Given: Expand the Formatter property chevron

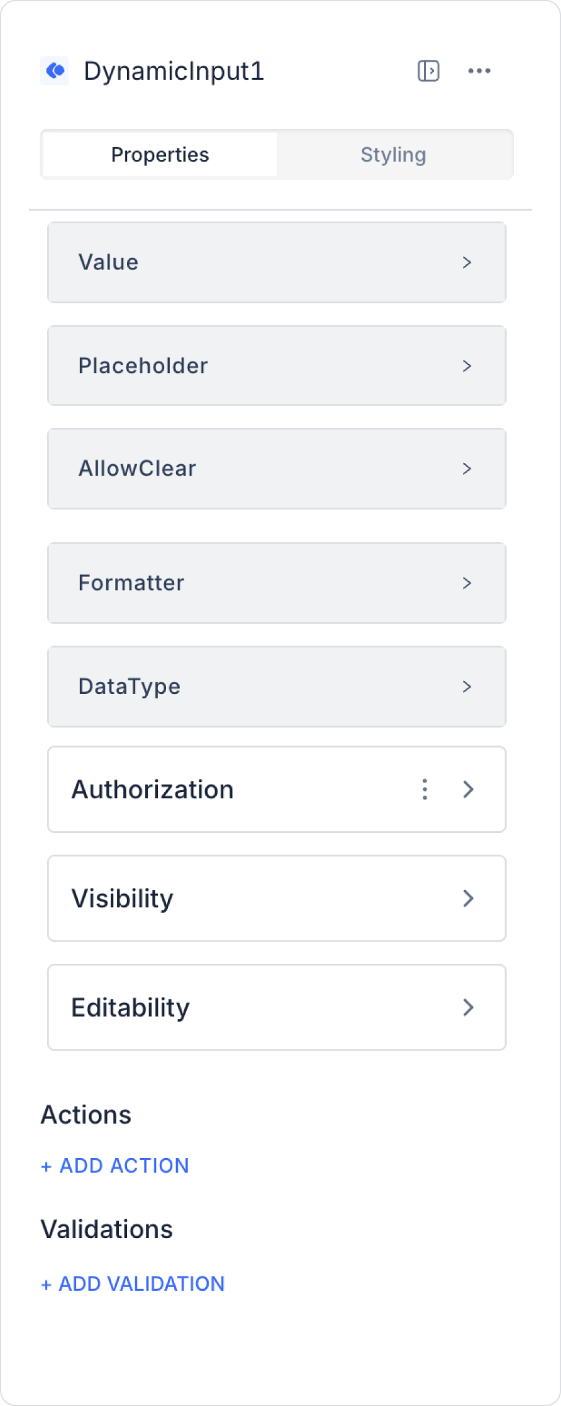Looking at the screenshot, I should 467,583.
